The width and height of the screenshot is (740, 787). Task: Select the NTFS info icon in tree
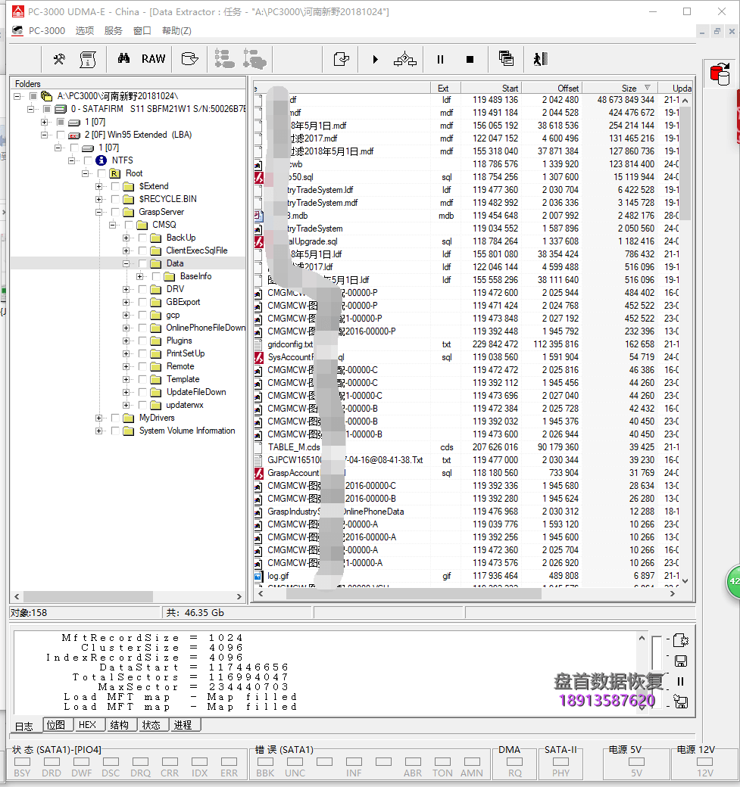[x=101, y=160]
